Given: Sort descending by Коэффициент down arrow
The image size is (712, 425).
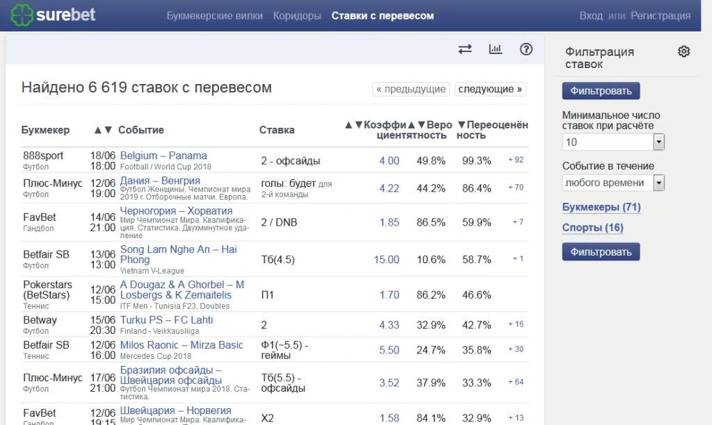Looking at the screenshot, I should pos(359,125).
